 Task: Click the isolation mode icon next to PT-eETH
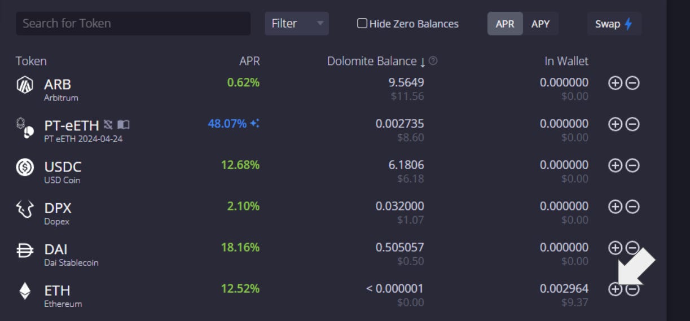(108, 125)
